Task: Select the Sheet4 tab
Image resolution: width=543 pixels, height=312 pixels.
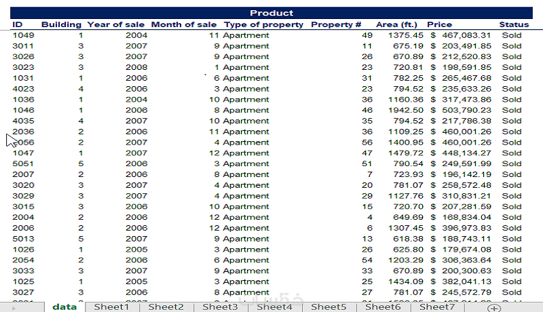Action: pyautogui.click(x=274, y=307)
